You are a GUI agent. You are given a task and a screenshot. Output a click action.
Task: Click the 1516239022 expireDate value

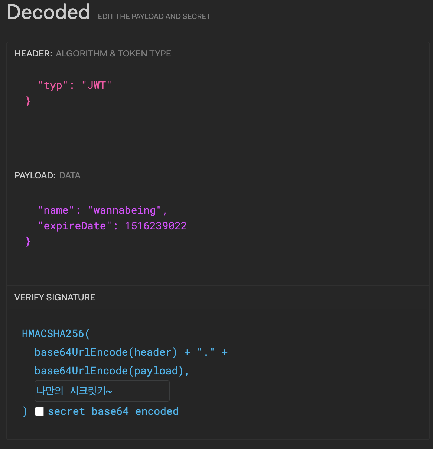[x=156, y=226]
